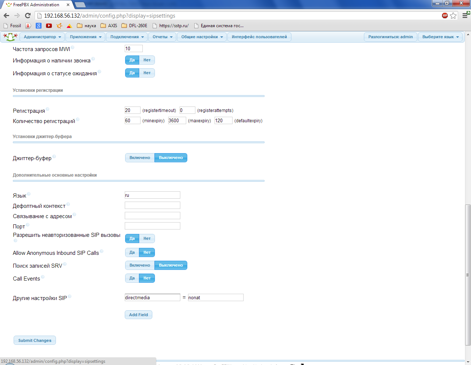Open the Yandex bookmark icon
The width and height of the screenshot is (471, 365).
pyautogui.click(x=28, y=26)
